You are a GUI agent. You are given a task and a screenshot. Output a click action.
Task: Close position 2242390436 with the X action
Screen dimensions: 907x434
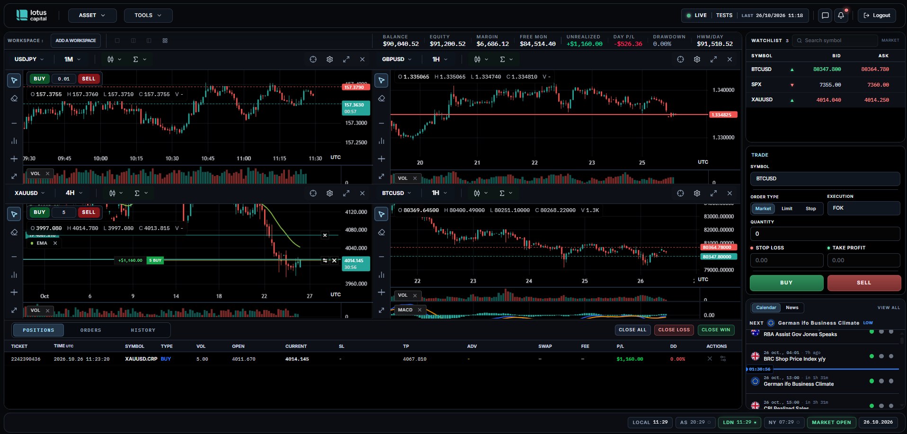point(710,359)
